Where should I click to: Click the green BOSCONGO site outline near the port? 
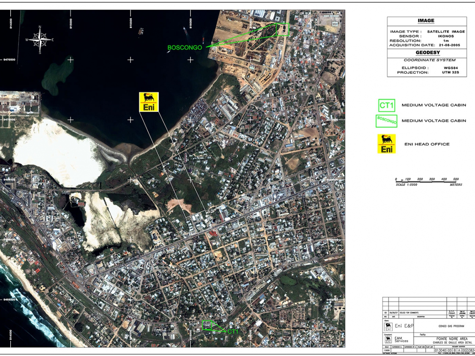coord(282,30)
